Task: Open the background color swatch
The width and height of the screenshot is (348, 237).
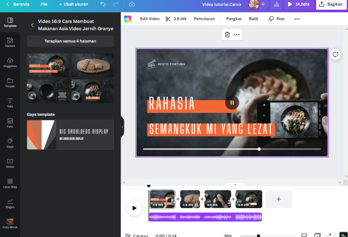Action: 127,19
